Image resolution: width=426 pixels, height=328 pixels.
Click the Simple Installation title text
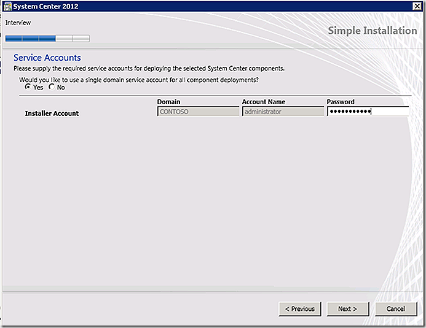point(373,31)
